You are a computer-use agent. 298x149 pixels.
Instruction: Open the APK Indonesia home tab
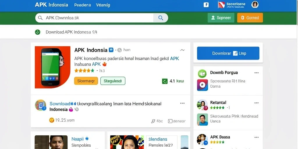tap(52, 5)
